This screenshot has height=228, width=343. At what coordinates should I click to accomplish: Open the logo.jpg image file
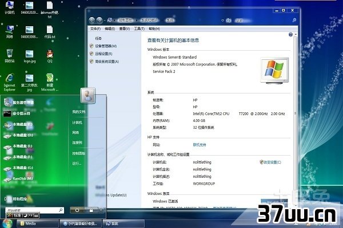[30, 56]
